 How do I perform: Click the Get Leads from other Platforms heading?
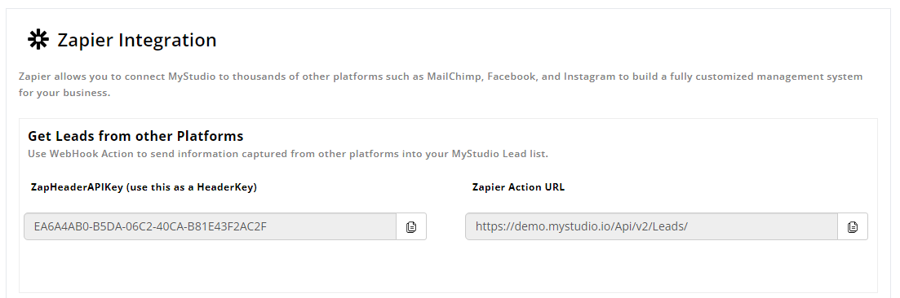pos(135,137)
